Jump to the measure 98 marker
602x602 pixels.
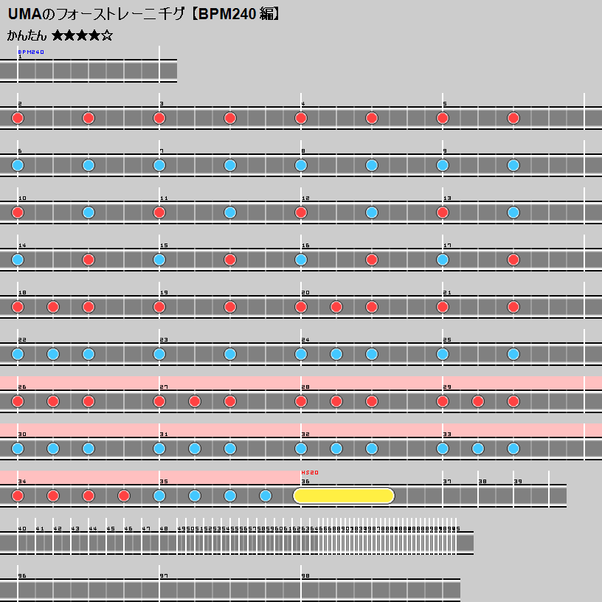point(305,576)
